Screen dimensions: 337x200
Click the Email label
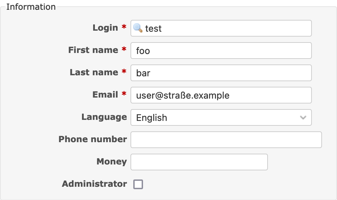click(105, 95)
